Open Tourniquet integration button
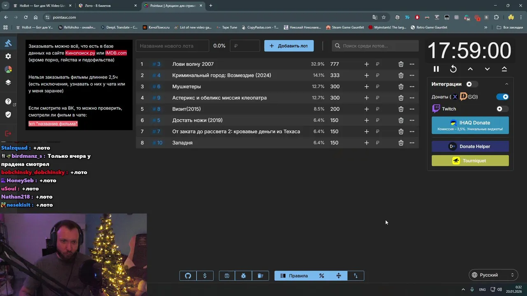The image size is (527, 296). 470,161
